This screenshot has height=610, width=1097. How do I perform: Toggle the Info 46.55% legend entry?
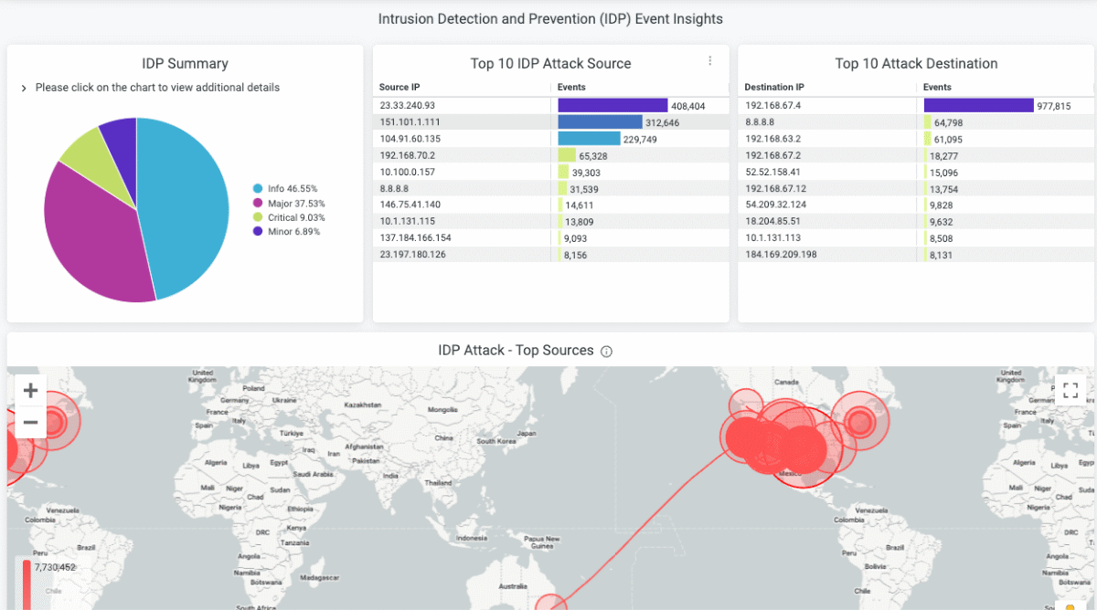[x=288, y=189]
